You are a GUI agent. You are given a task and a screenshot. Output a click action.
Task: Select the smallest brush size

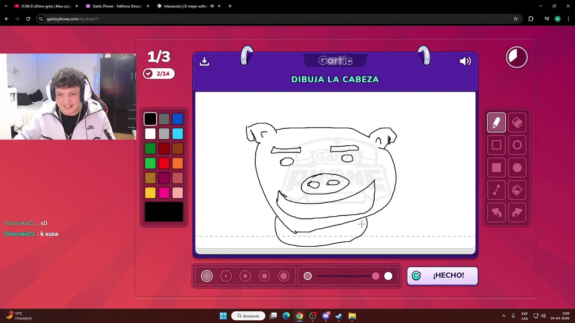pos(207,276)
